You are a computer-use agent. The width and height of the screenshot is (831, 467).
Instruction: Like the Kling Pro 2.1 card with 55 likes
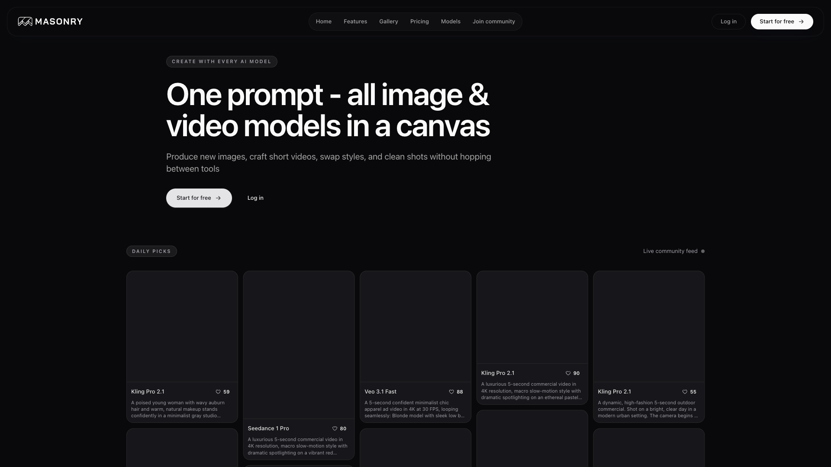tap(685, 392)
